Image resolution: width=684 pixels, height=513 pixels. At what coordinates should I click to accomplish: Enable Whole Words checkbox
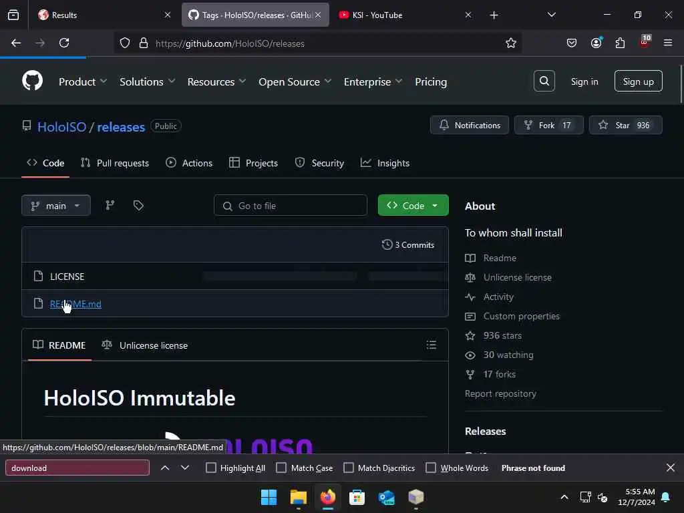pos(431,468)
